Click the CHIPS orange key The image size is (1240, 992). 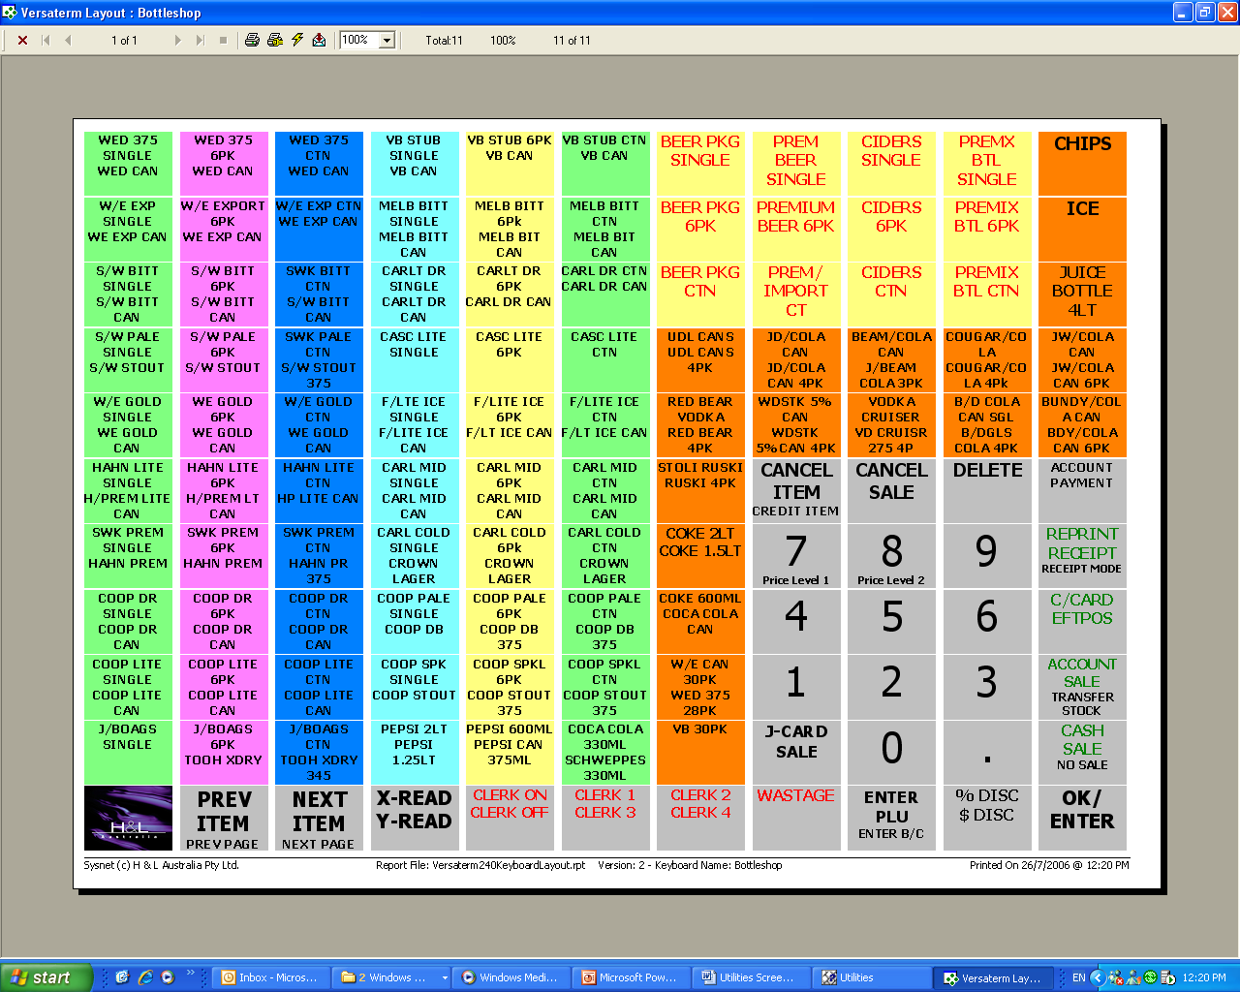pyautogui.click(x=1082, y=164)
